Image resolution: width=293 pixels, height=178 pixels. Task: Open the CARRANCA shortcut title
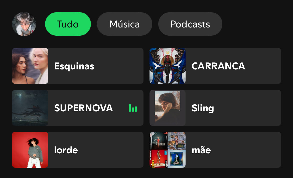point(218,66)
